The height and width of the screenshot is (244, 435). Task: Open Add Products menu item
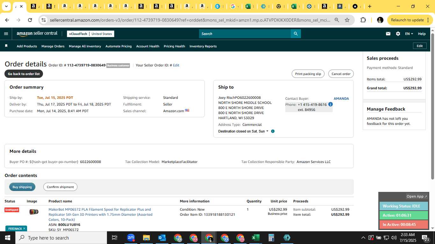click(x=27, y=46)
